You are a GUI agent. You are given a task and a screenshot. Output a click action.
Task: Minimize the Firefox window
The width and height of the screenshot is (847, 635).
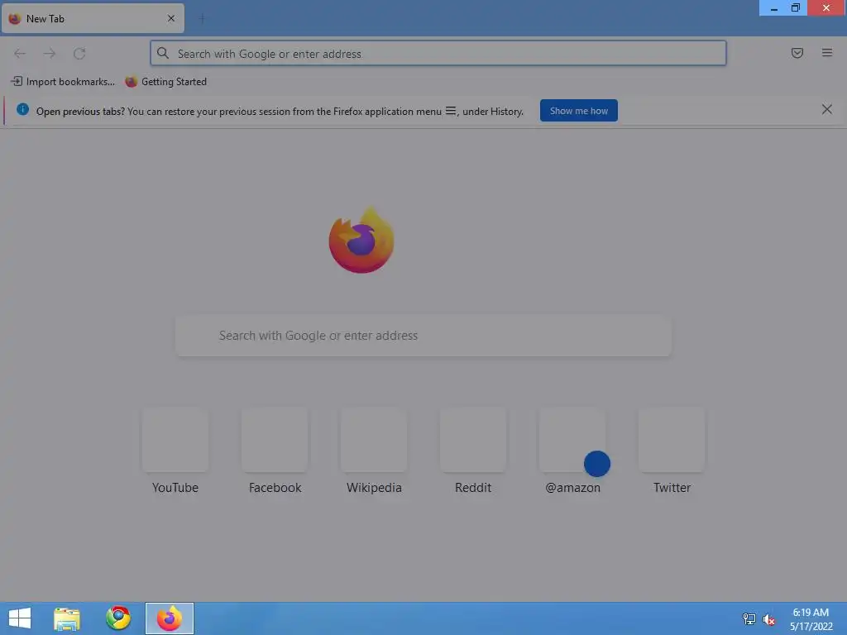click(x=773, y=8)
